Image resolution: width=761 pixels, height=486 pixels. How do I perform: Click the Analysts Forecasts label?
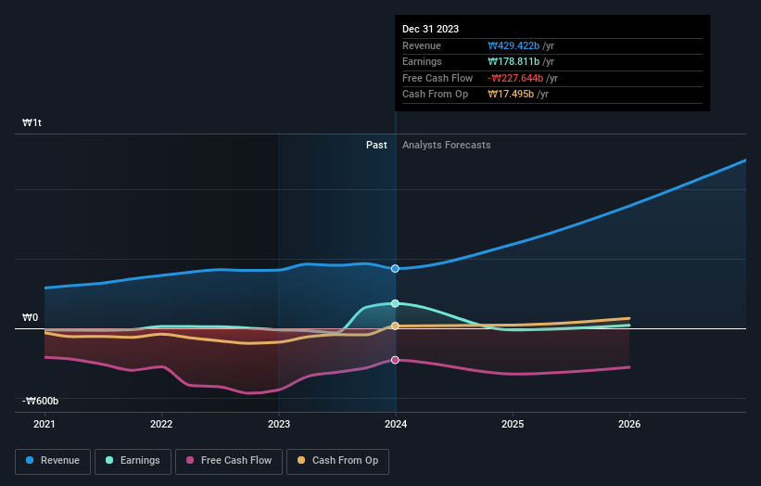pyautogui.click(x=447, y=146)
